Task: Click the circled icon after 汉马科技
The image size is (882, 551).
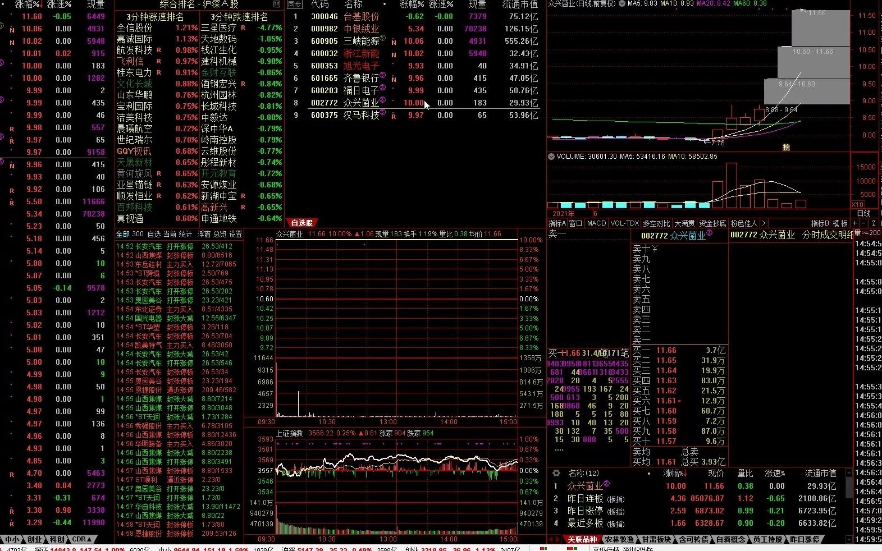Action: pos(383,113)
